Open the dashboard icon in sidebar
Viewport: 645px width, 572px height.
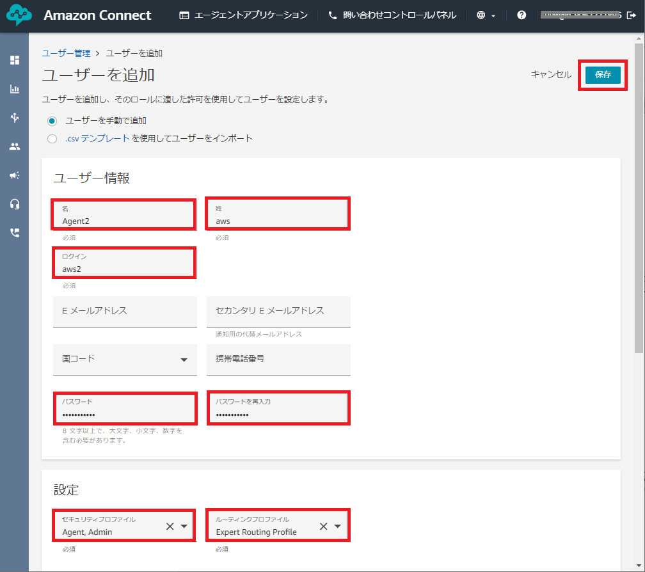tap(15, 60)
